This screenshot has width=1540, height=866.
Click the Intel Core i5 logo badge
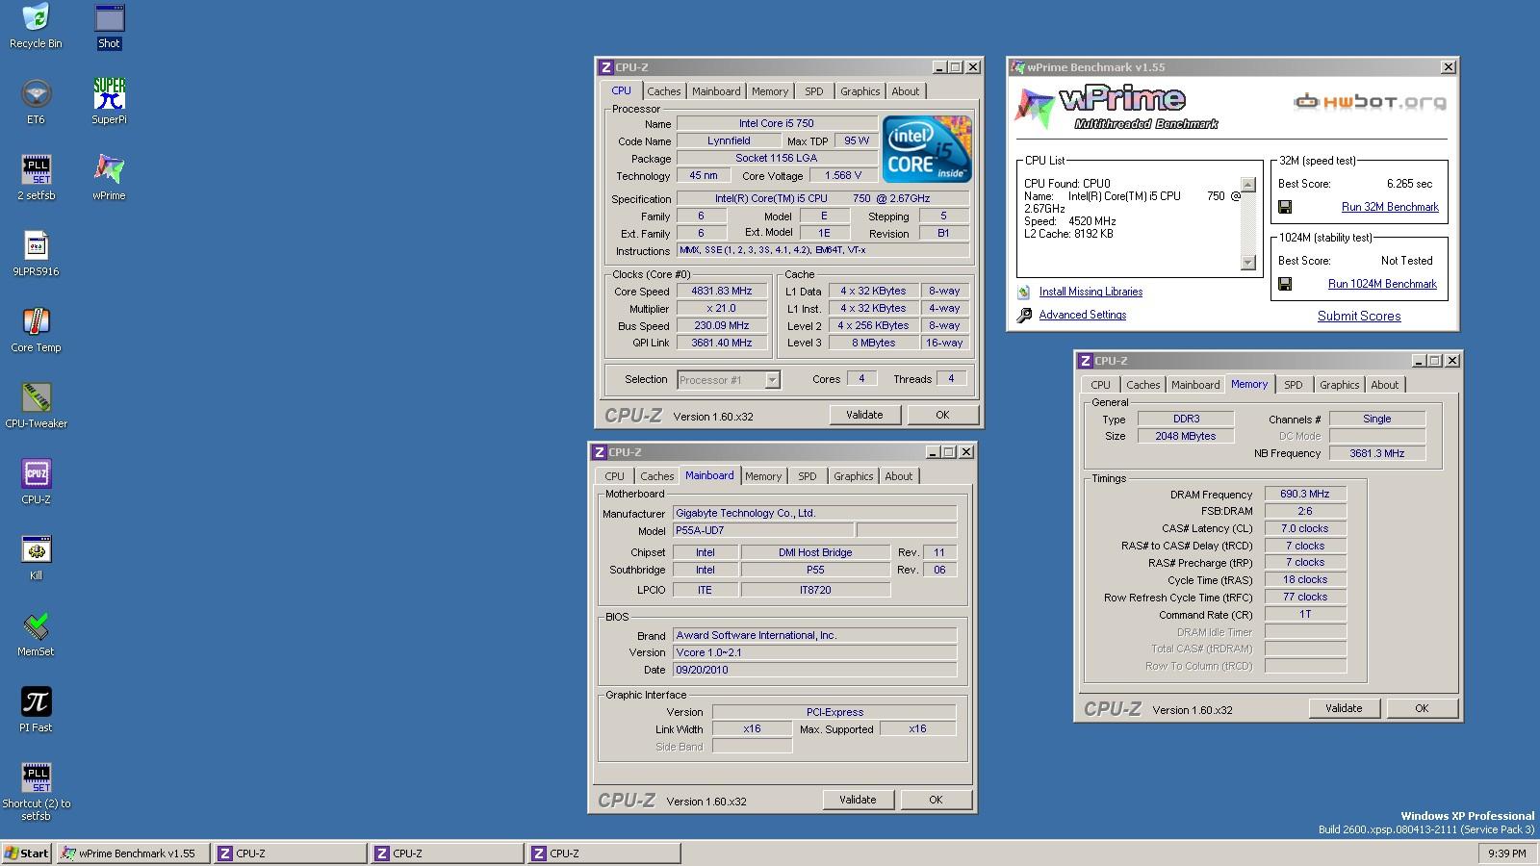click(x=928, y=149)
